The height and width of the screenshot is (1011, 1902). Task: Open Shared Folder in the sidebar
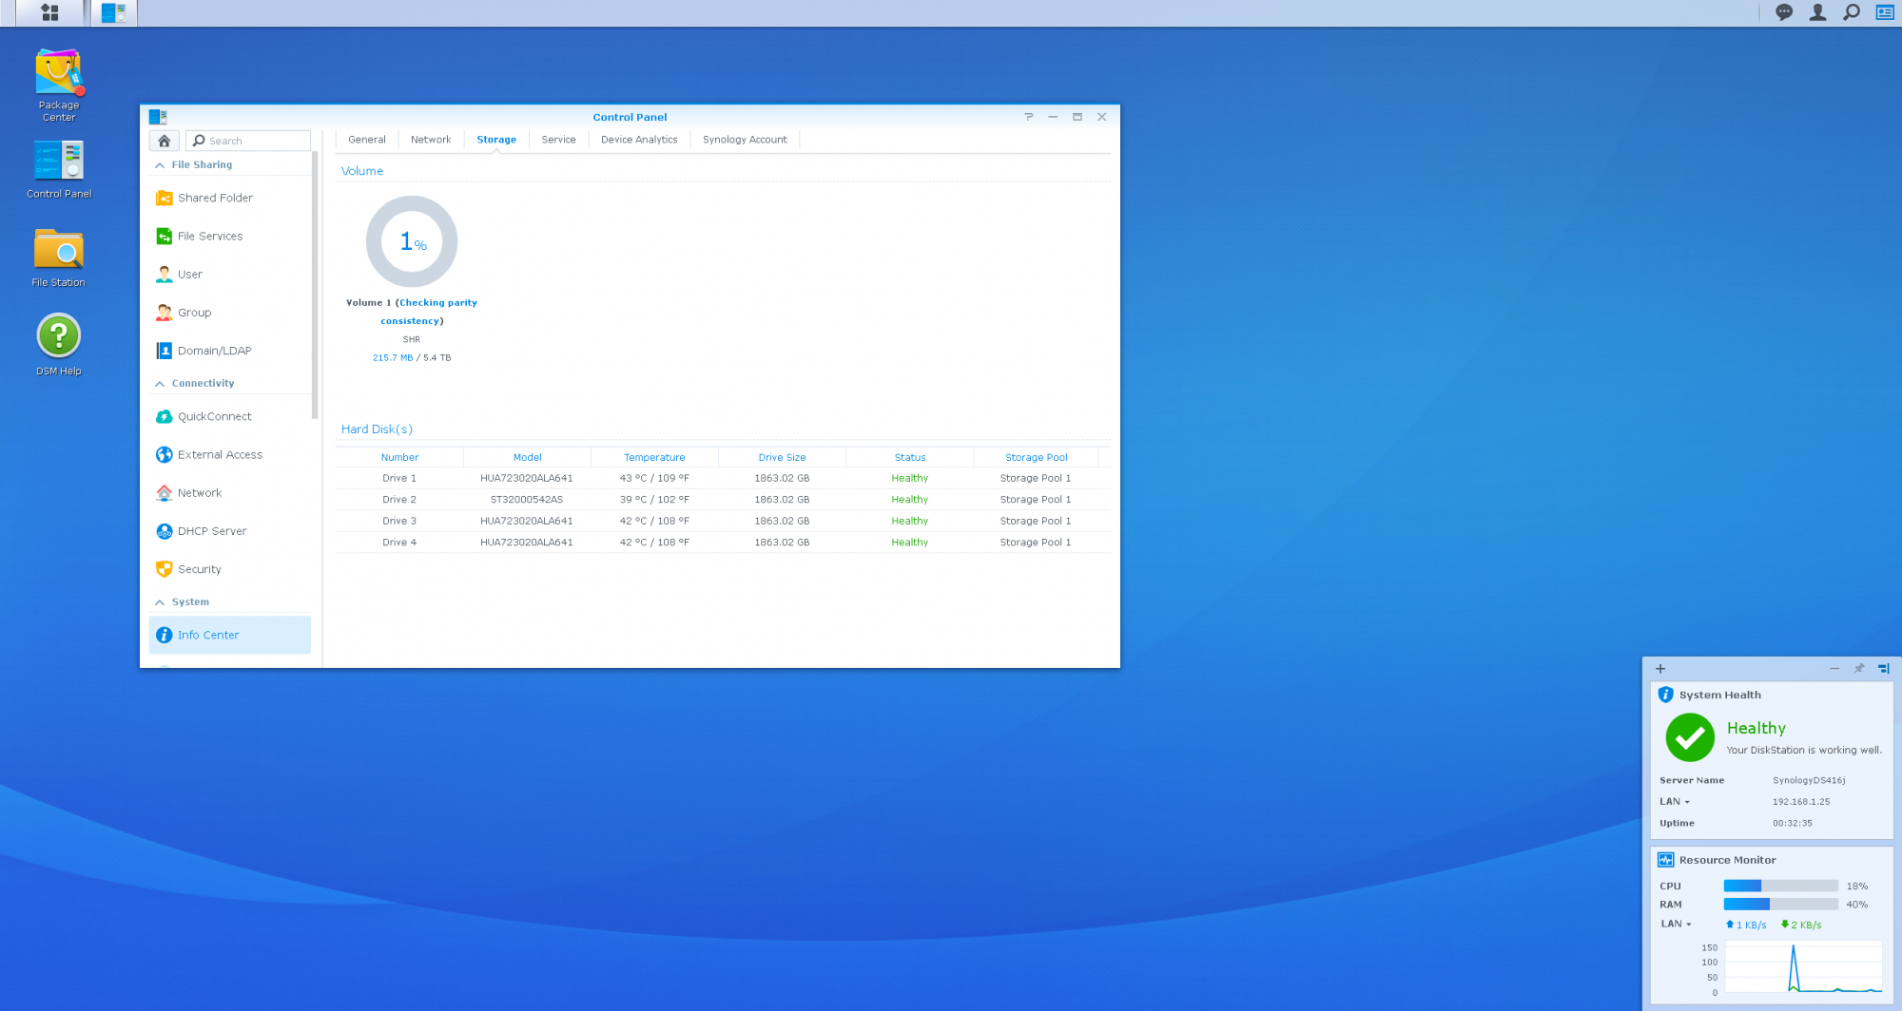click(x=215, y=199)
